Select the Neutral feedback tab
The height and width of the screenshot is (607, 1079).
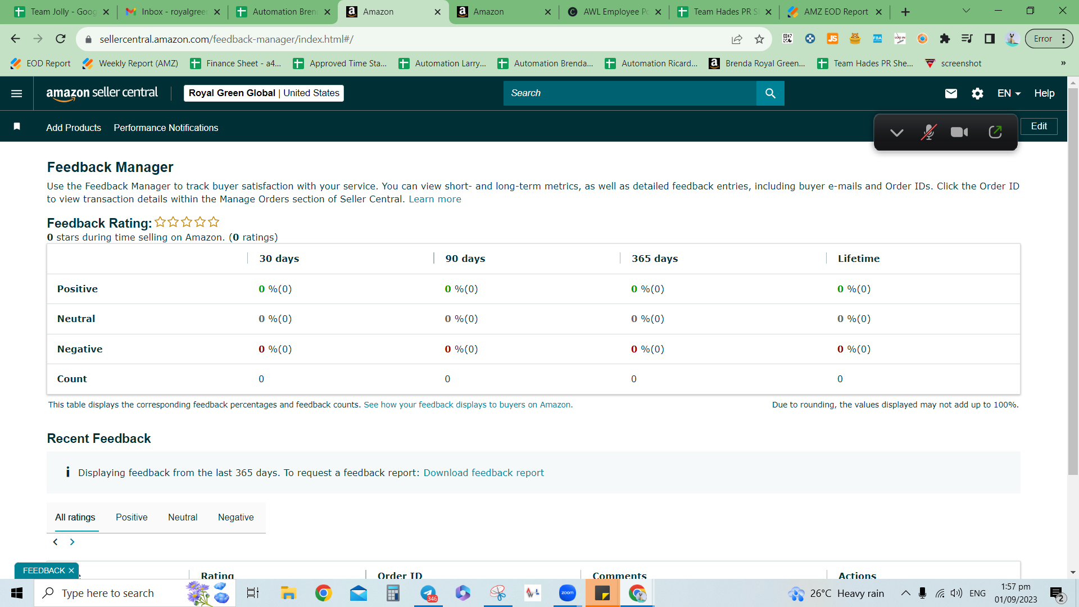click(x=183, y=517)
